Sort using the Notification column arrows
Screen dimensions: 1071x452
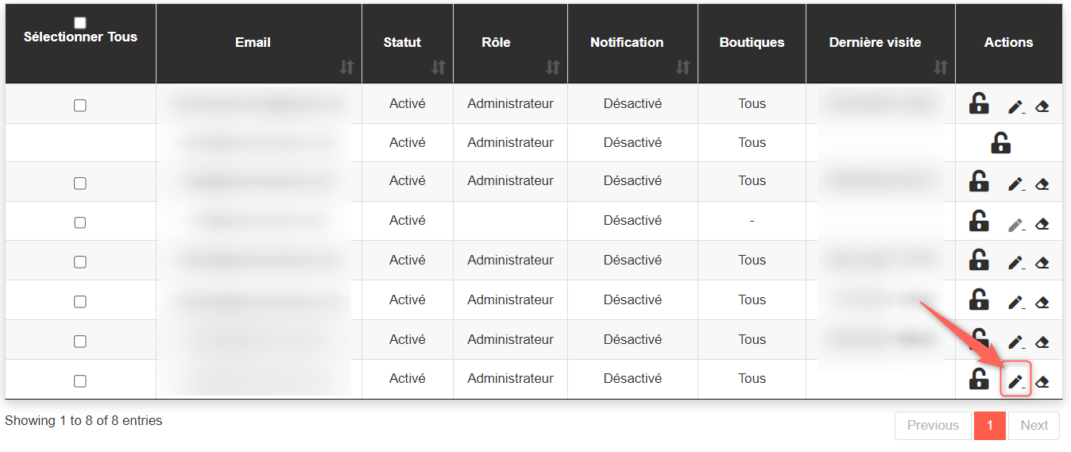point(682,68)
